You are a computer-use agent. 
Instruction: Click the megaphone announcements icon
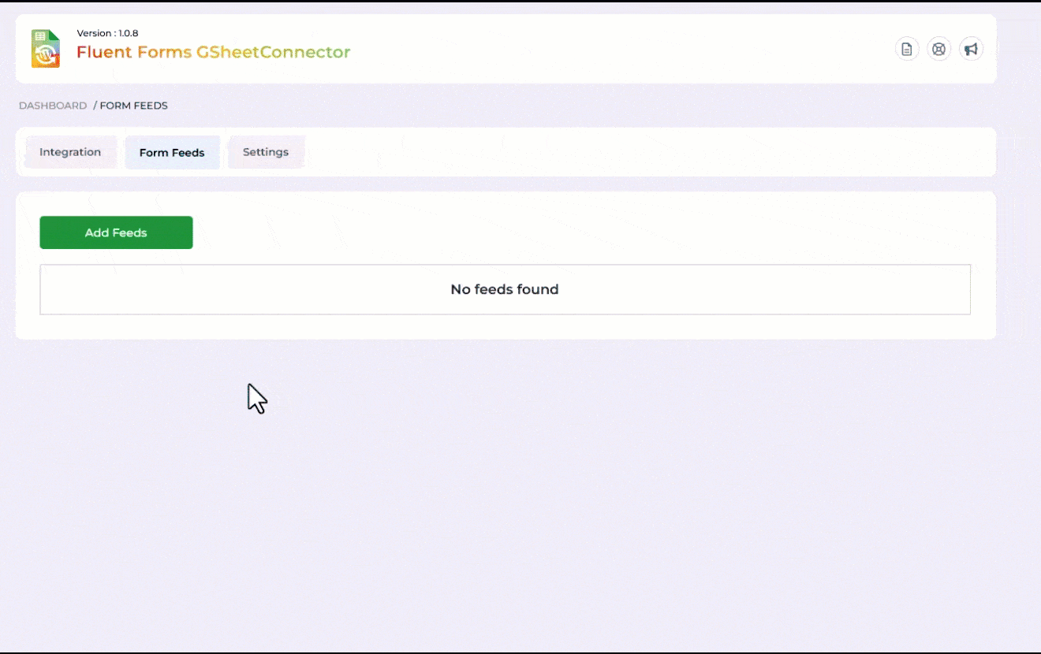(971, 49)
